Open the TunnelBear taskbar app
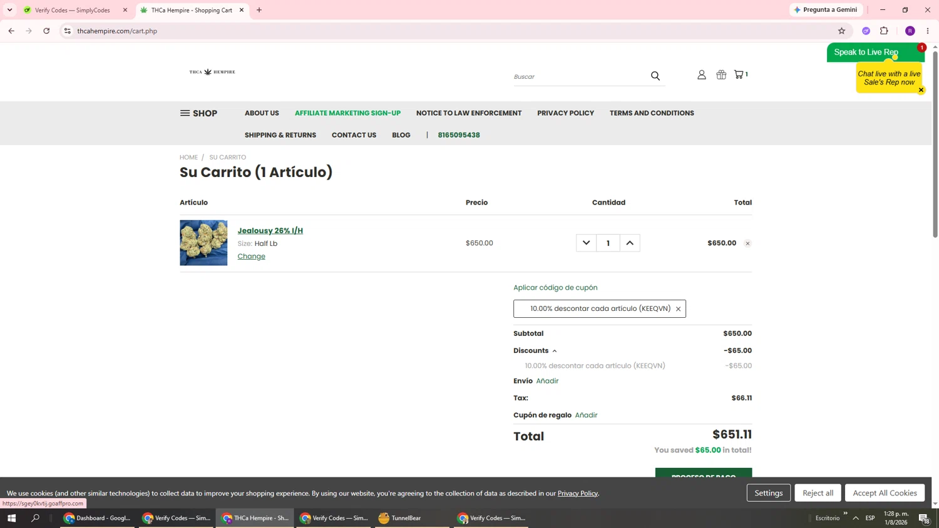 pos(413,518)
